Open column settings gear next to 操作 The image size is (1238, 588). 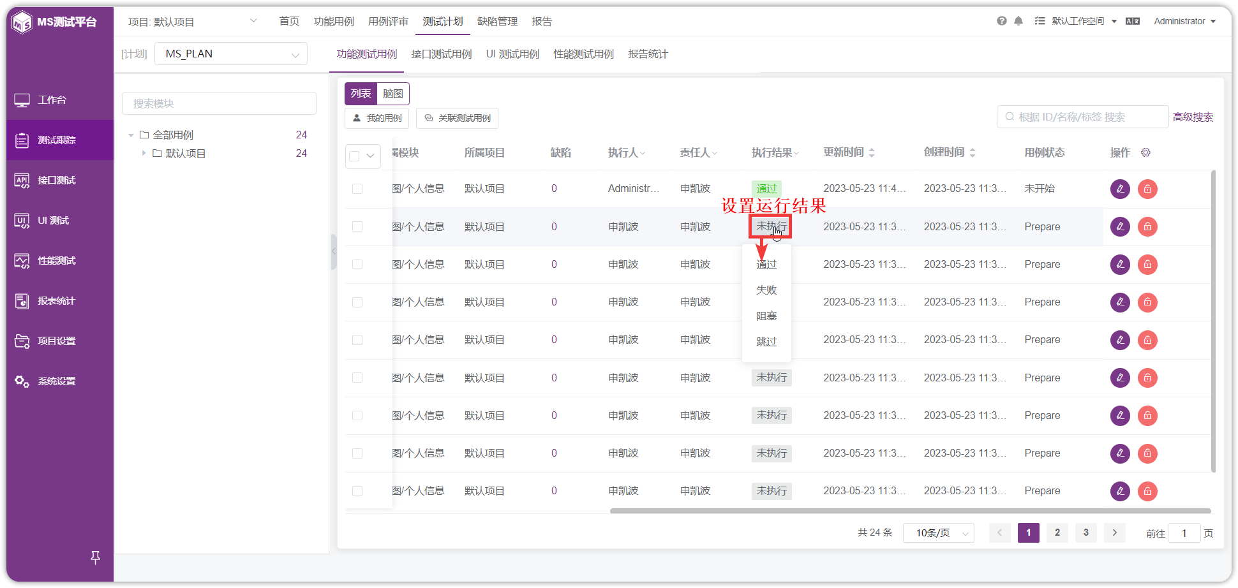point(1145,152)
